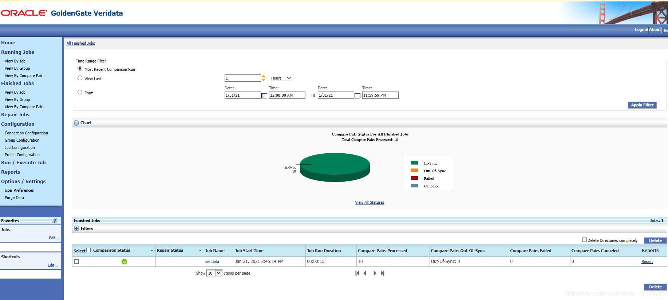Click View All Statuses link
This screenshot has height=300, width=668.
[x=369, y=202]
